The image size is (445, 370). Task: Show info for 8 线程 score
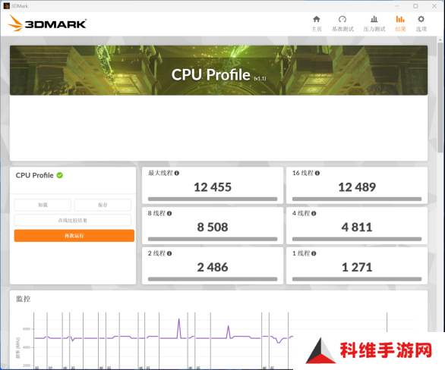click(169, 213)
